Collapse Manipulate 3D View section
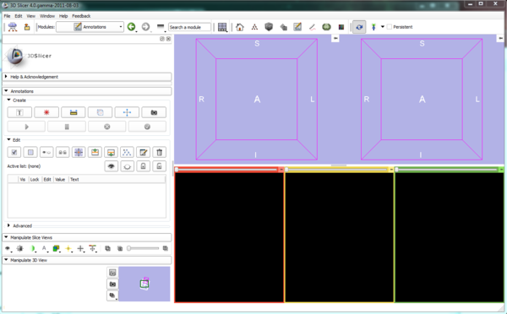Image resolution: width=507 pixels, height=314 pixels. (87, 260)
